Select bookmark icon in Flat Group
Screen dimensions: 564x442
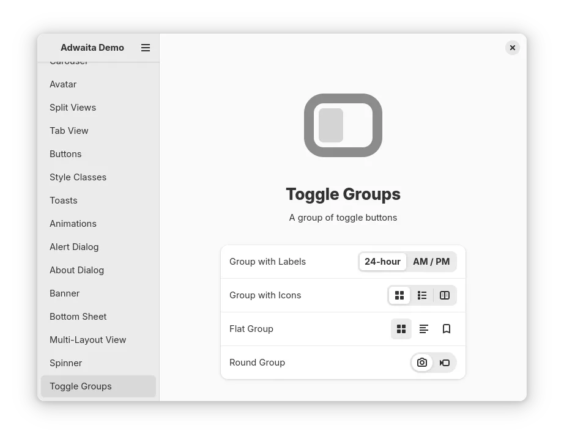pyautogui.click(x=447, y=329)
